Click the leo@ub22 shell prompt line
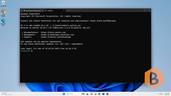Viewport: 171px width, 96px height. tap(26, 51)
